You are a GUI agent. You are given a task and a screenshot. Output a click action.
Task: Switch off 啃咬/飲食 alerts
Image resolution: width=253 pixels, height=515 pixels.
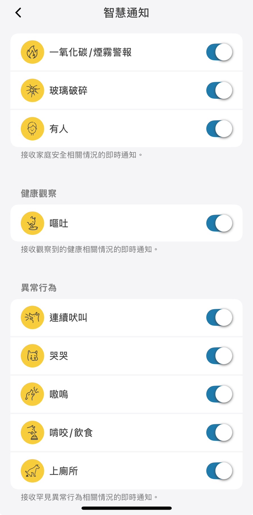pyautogui.click(x=219, y=433)
